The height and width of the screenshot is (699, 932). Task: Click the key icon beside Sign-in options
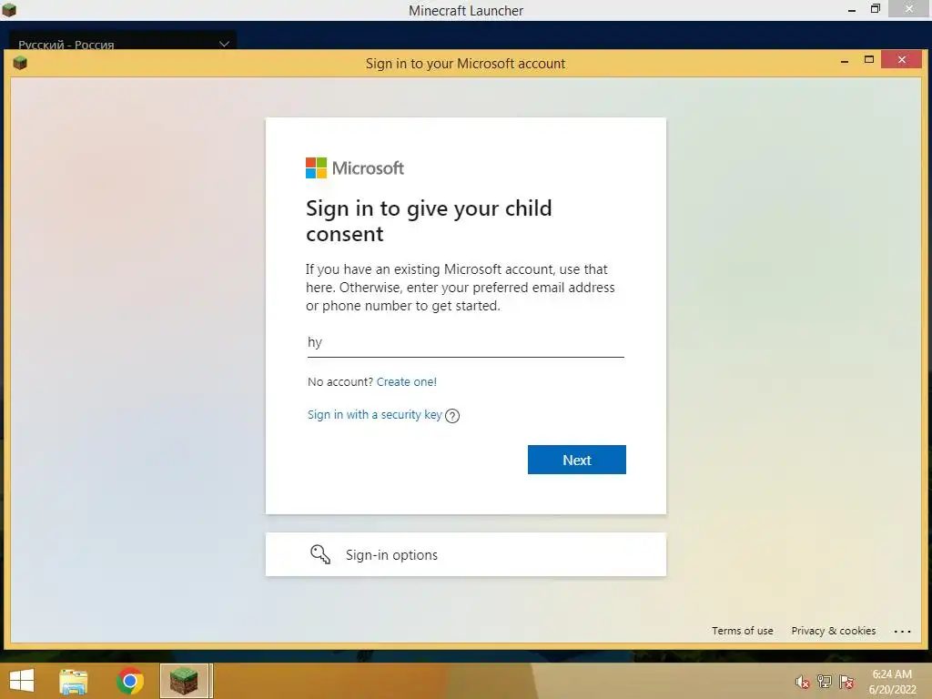[x=319, y=554]
